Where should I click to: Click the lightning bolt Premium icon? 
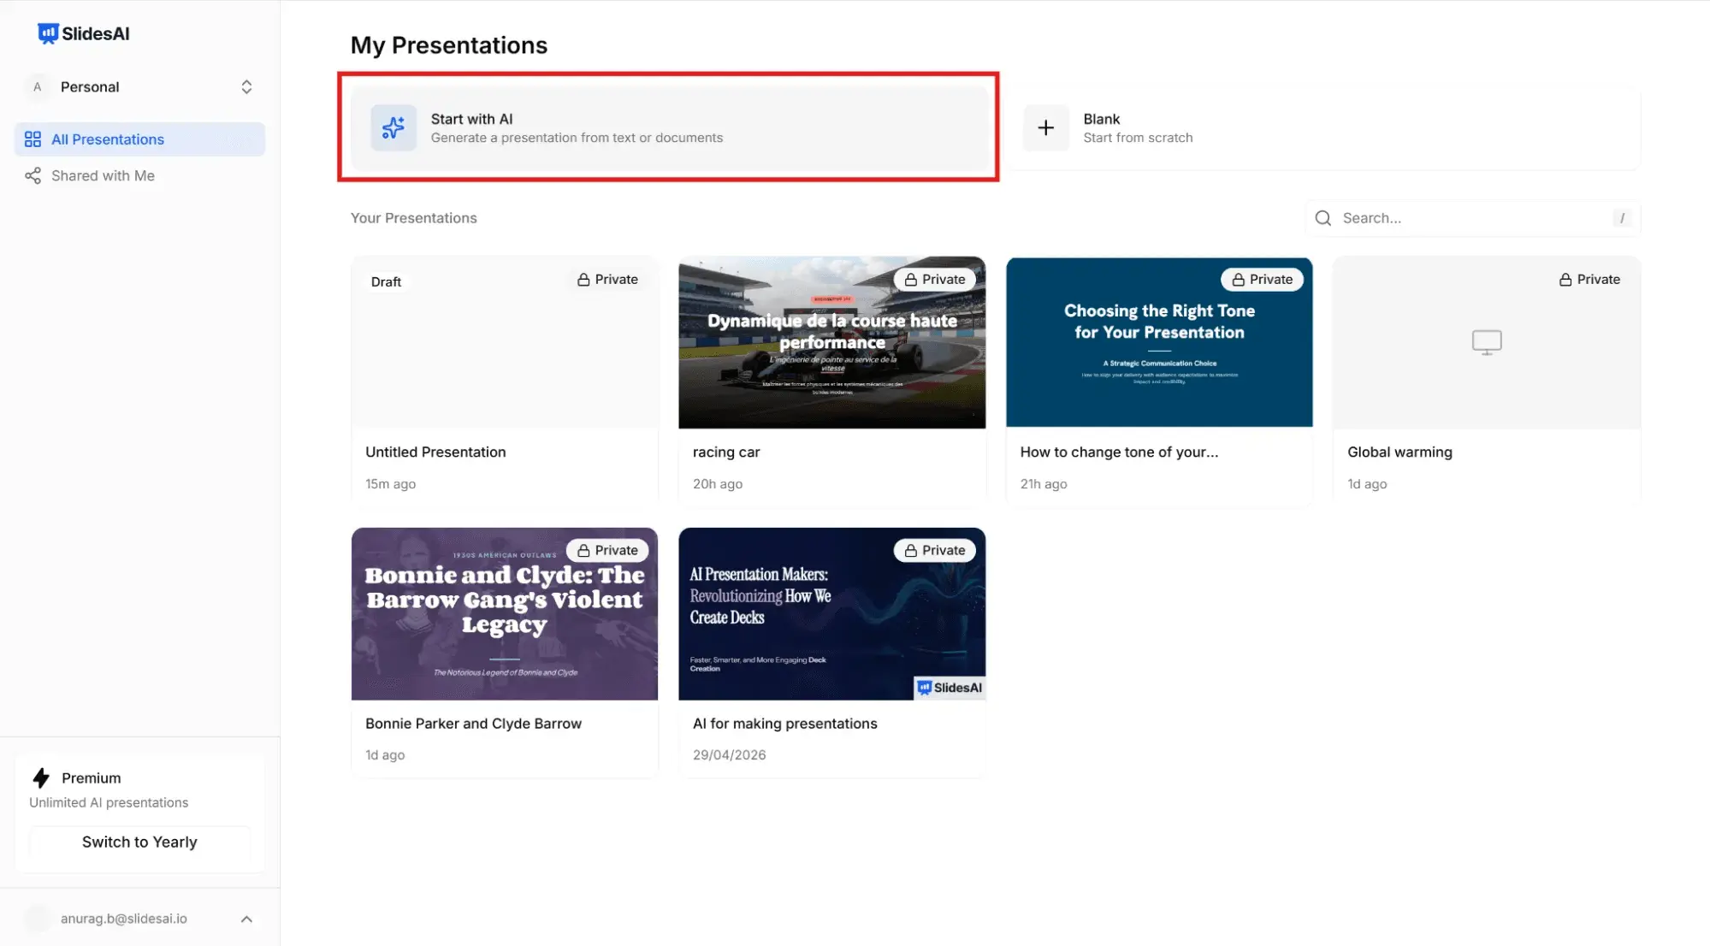(41, 777)
